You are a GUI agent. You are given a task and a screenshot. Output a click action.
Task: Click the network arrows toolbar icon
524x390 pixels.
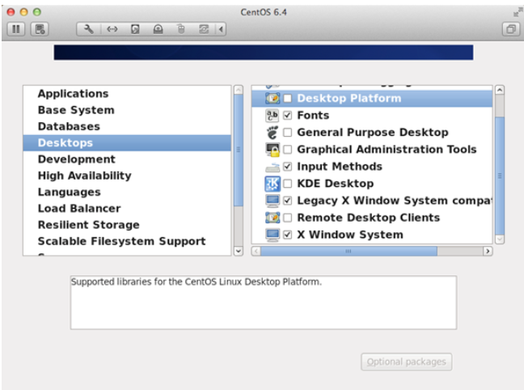point(112,29)
